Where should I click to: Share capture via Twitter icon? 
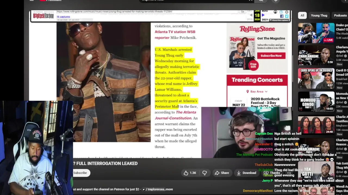(x=287, y=16)
